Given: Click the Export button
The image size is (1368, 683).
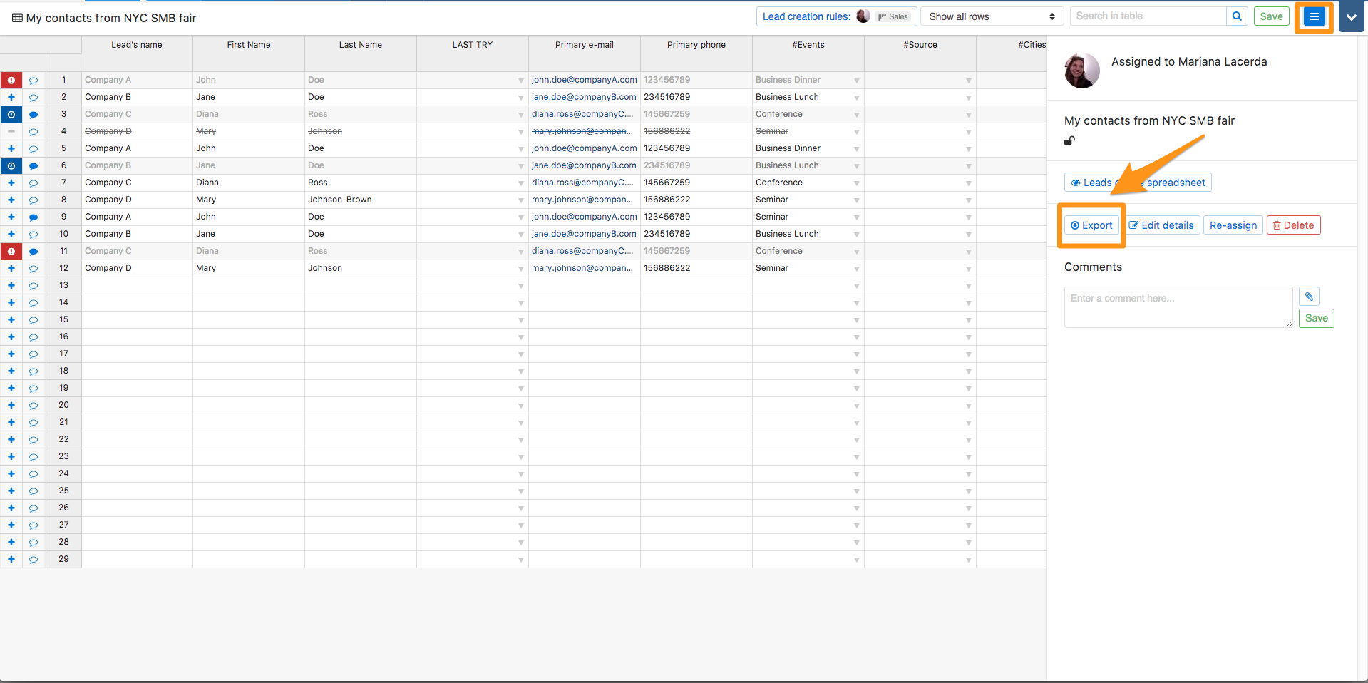Looking at the screenshot, I should (1091, 225).
